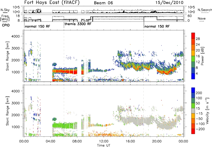The image size is (212, 147).
Task: Click the date "15/Dec/2010"
Action: click(x=169, y=3)
